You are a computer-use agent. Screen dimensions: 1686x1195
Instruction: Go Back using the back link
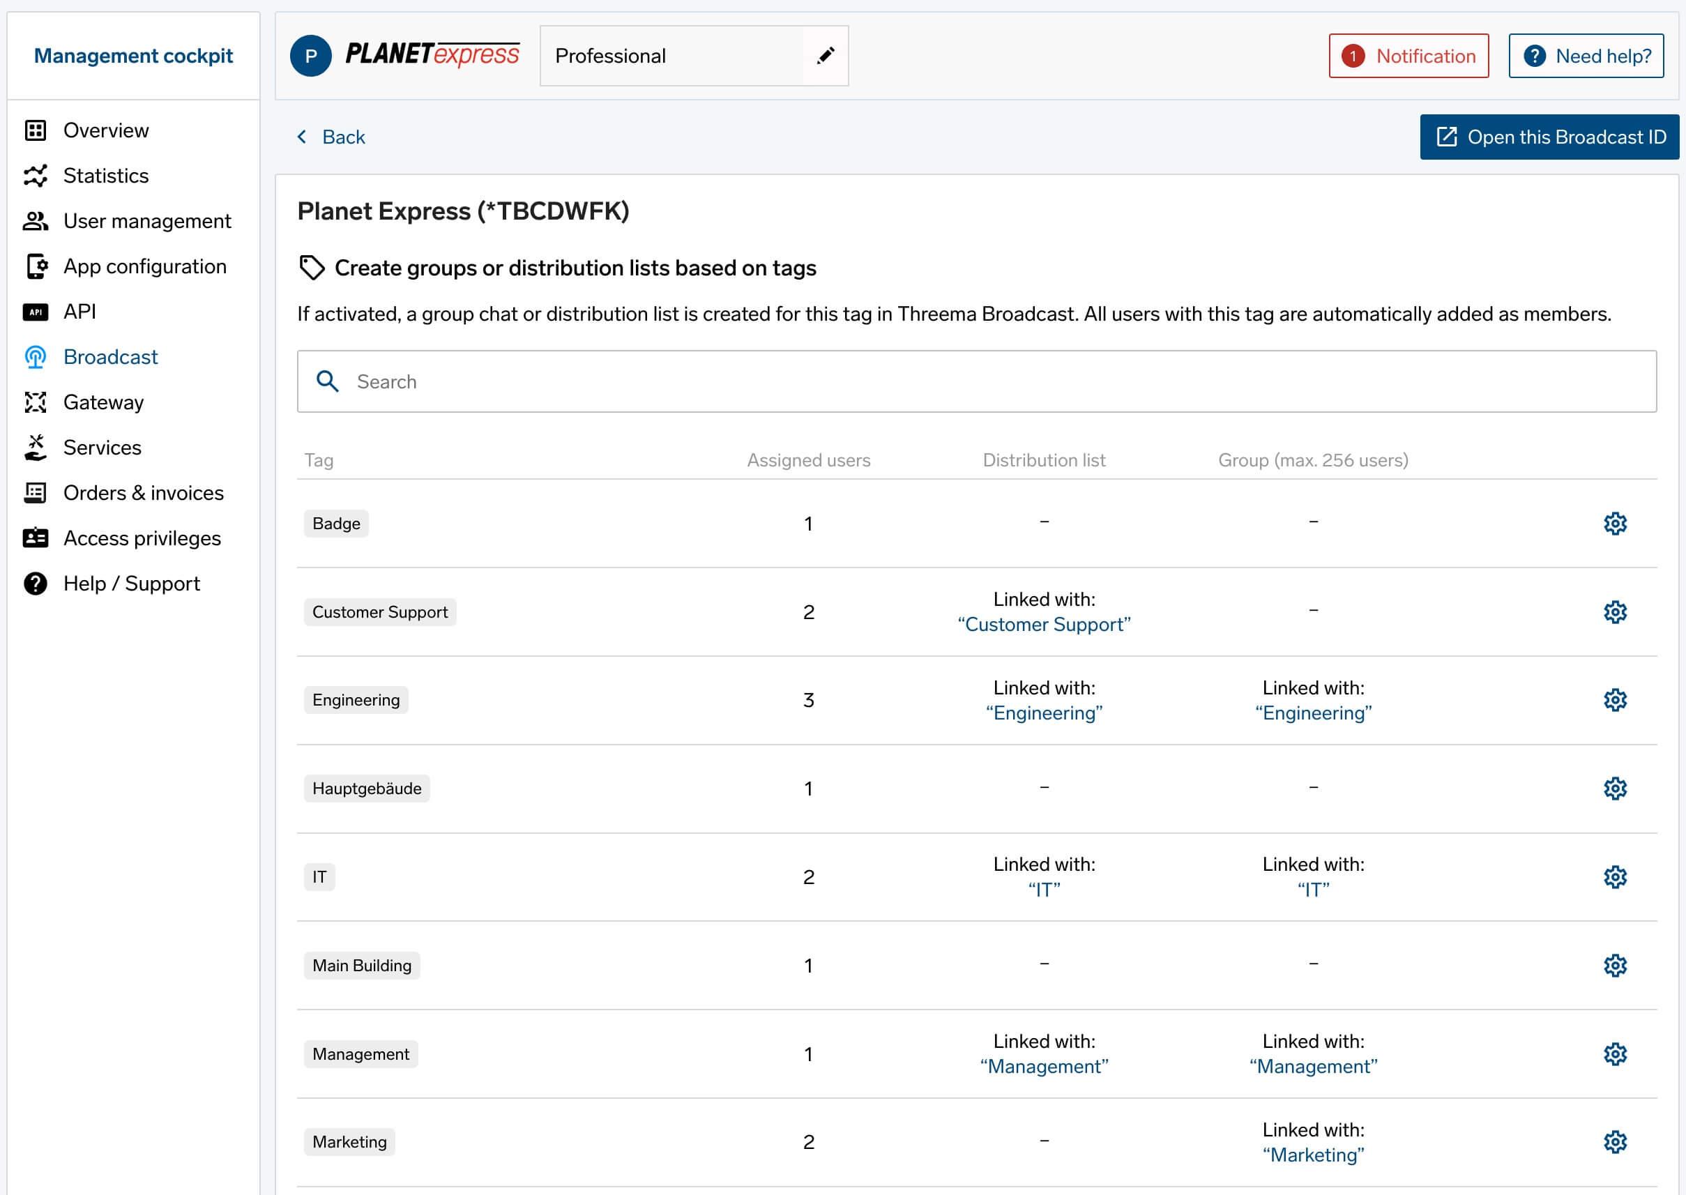pos(332,136)
